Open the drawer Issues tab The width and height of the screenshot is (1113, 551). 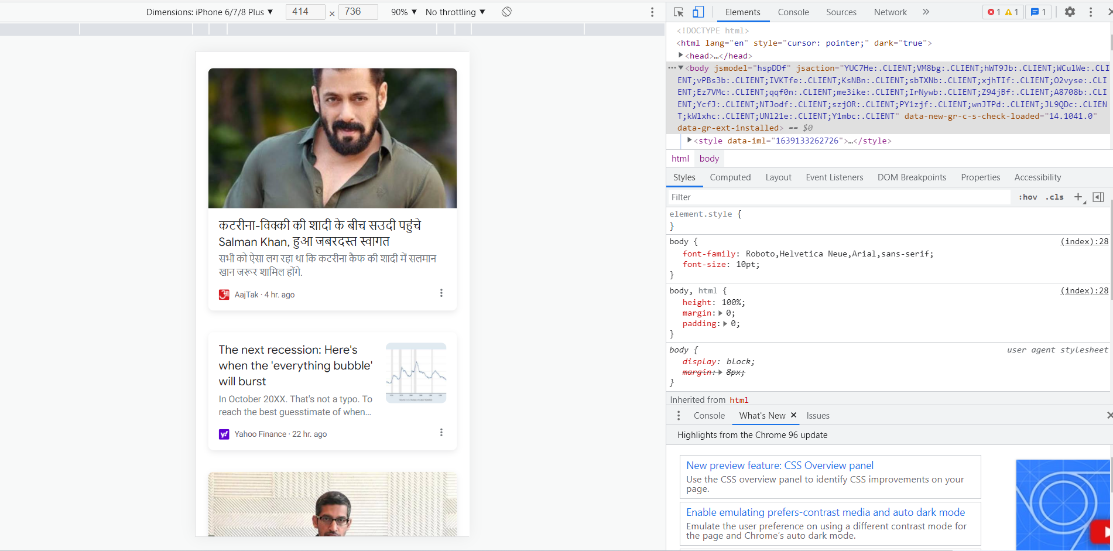[818, 416]
